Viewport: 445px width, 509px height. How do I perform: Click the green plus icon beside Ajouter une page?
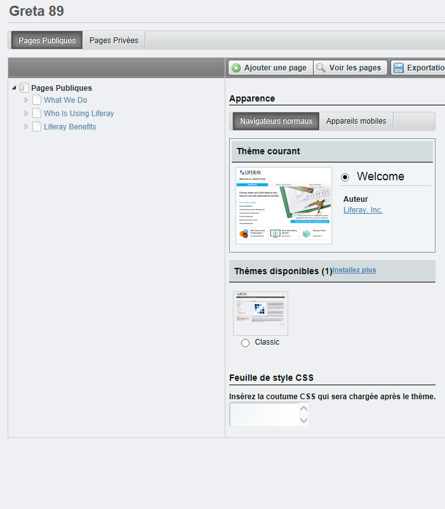point(236,68)
